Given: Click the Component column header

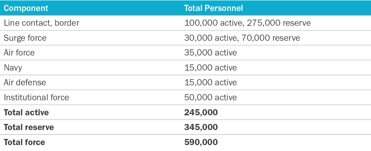Looking at the screenshot, I should click(26, 8).
